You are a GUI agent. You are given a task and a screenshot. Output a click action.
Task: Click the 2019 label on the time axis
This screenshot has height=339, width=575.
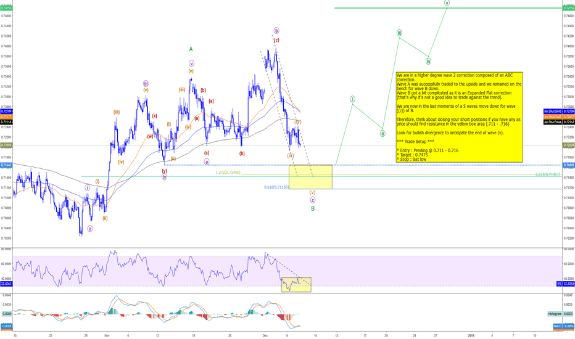(x=471, y=335)
